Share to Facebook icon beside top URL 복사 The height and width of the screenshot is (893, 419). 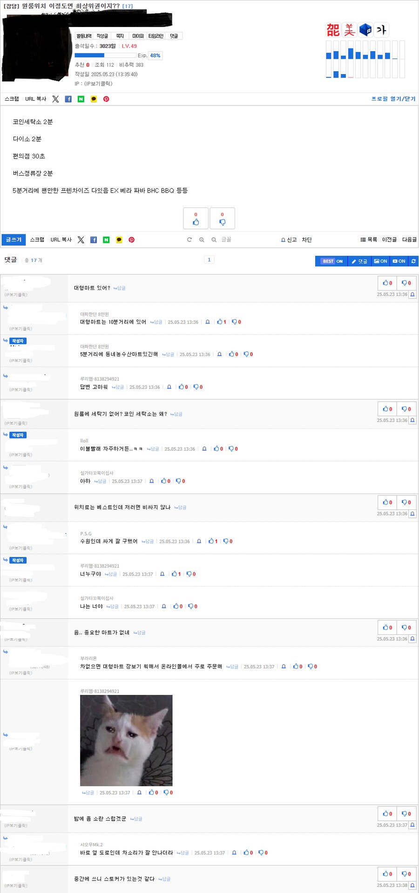[68, 99]
